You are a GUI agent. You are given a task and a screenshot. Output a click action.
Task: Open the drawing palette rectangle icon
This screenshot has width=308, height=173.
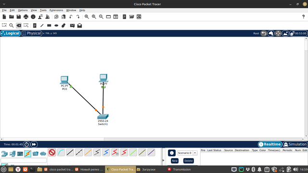(108, 17)
